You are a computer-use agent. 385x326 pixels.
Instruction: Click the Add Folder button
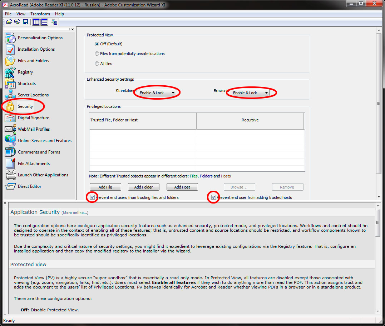click(144, 187)
